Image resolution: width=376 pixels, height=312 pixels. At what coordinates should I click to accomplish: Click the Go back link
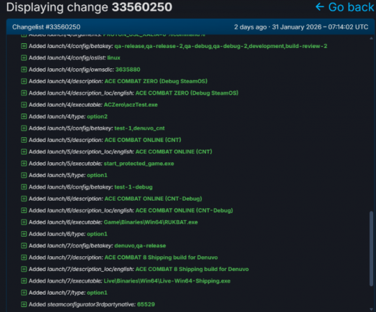pyautogui.click(x=351, y=7)
